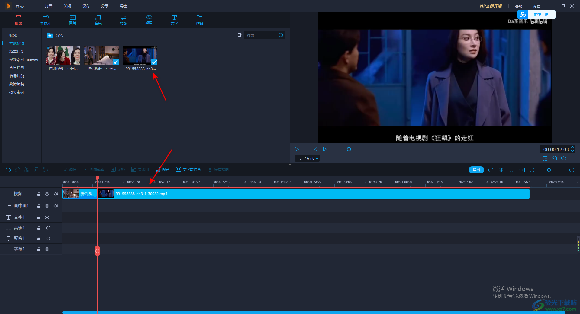The height and width of the screenshot is (314, 580).
Task: Click 分享 in the top menu
Action: pos(105,6)
